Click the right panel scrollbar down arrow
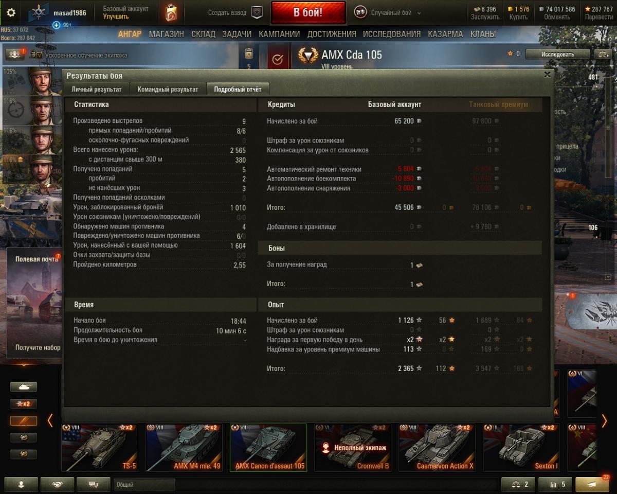The width and height of the screenshot is (617, 494). coord(608,277)
